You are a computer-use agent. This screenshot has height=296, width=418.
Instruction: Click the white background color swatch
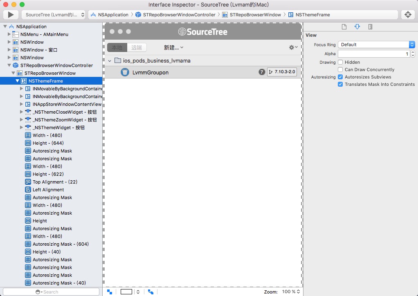(126, 292)
